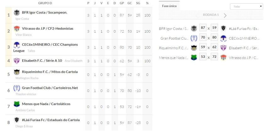Select the Fase única tab
This screenshot has width=273, height=135.
coord(169,6)
